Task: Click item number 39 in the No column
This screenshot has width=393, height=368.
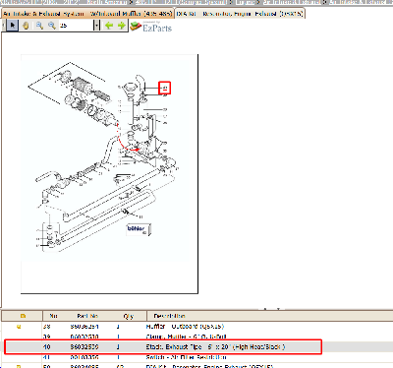Action: pos(46,337)
